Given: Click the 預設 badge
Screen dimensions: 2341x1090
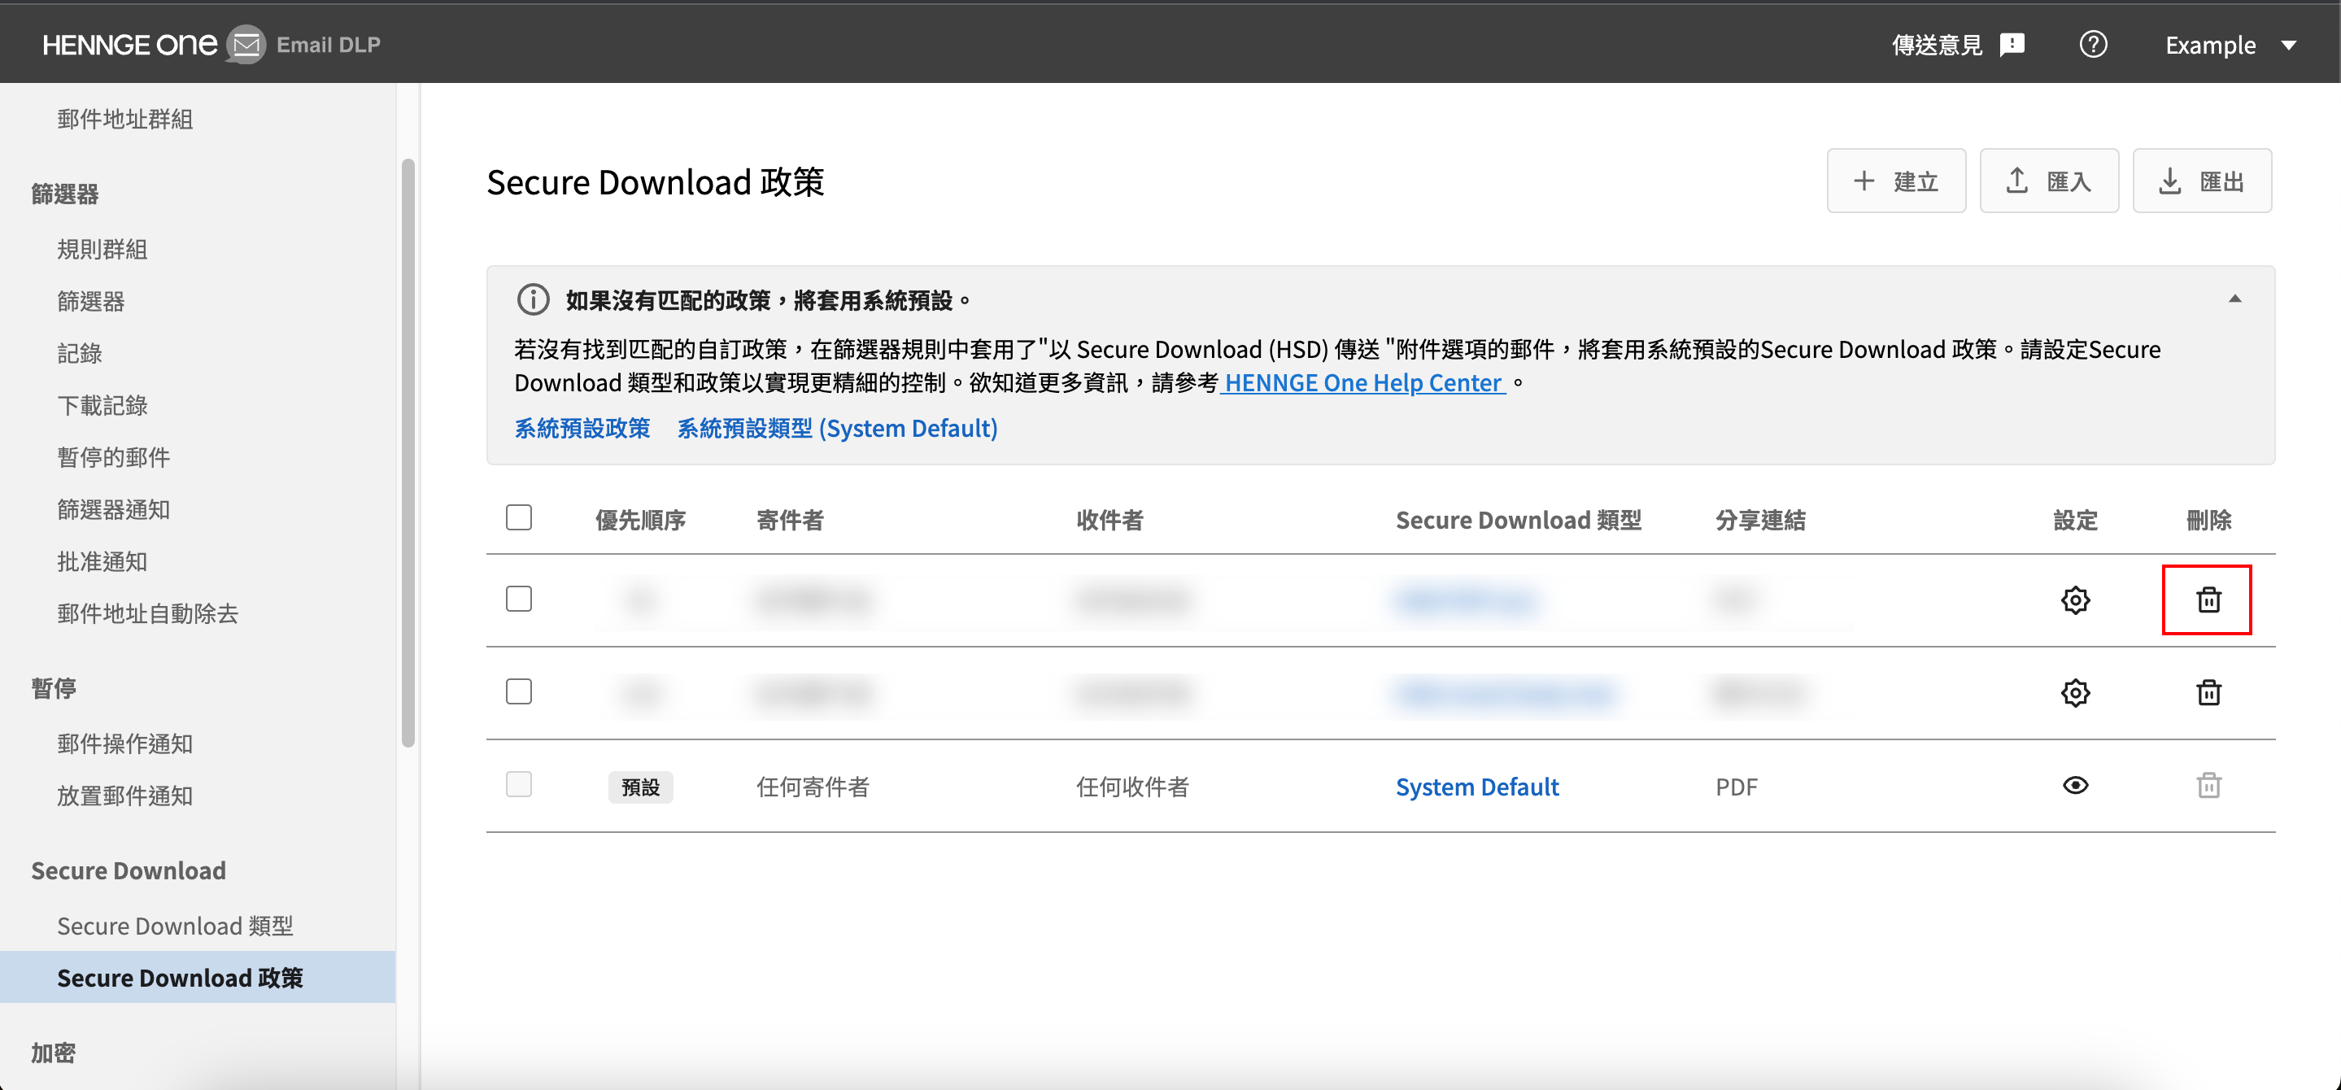Looking at the screenshot, I should point(641,787).
